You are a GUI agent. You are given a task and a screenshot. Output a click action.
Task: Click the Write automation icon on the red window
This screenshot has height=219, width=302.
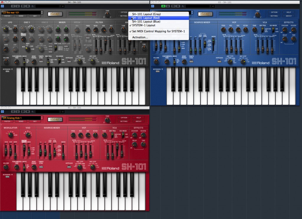(x=18, y=112)
